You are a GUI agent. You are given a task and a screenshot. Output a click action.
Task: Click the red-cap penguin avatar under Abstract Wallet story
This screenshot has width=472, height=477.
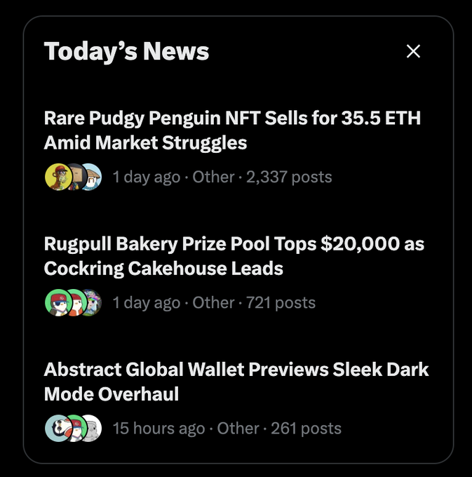pyautogui.click(x=74, y=428)
